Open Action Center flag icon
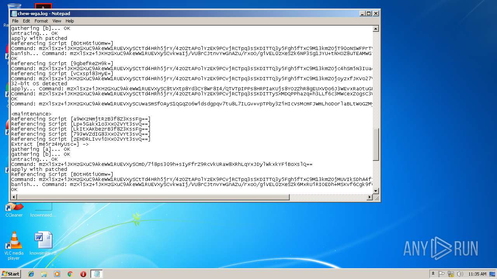 point(441,274)
